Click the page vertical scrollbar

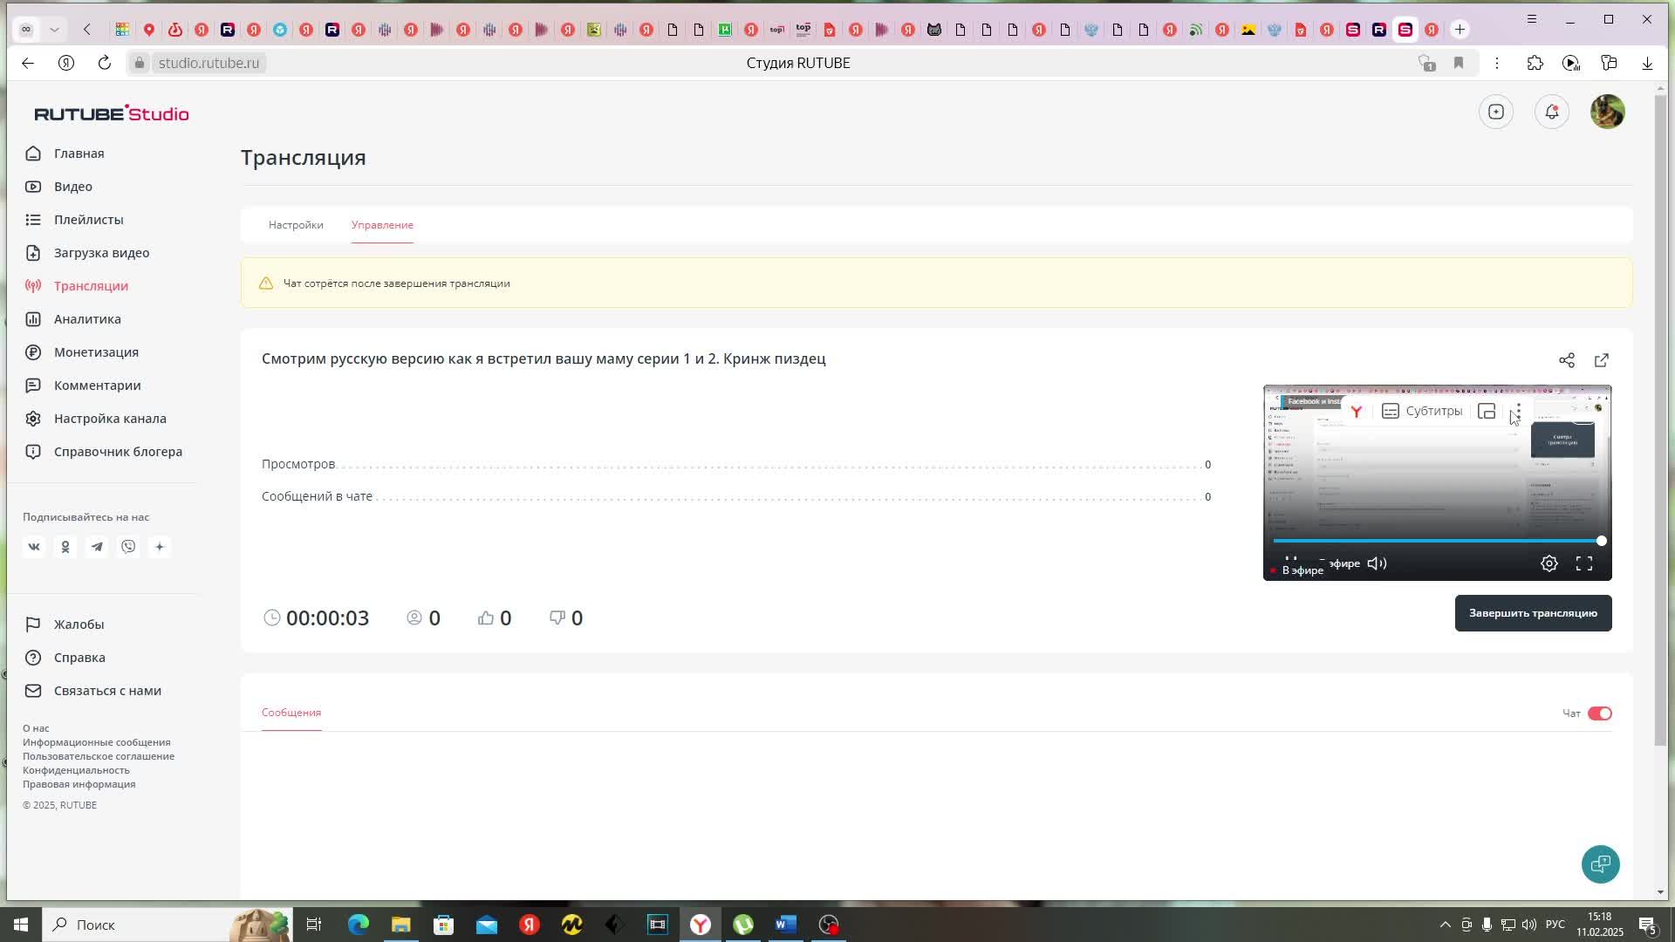[1660, 419]
